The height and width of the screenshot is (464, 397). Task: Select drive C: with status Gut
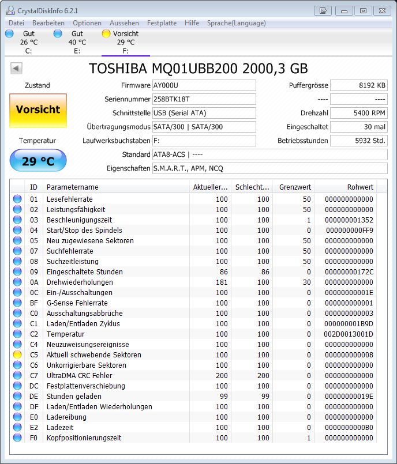29,42
